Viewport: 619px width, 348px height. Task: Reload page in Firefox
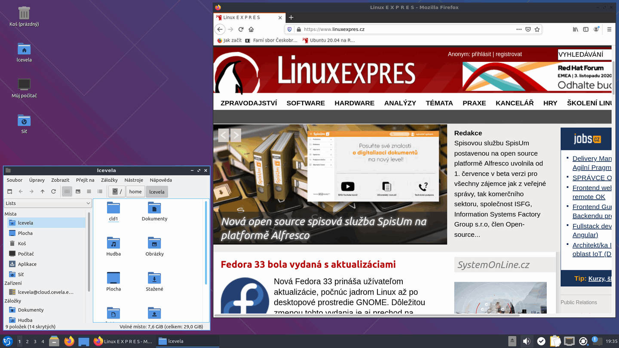point(241,29)
